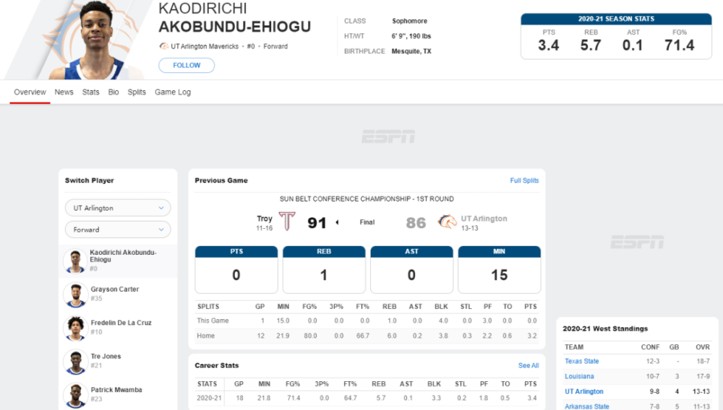Image resolution: width=723 pixels, height=410 pixels.
Task: Open Texas State in West Standings
Action: click(x=582, y=361)
